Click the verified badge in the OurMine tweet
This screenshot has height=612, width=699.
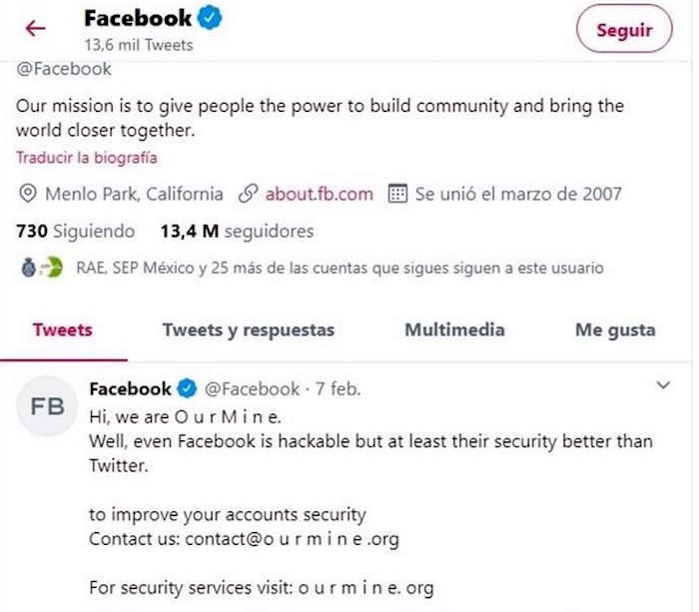pyautogui.click(x=187, y=388)
